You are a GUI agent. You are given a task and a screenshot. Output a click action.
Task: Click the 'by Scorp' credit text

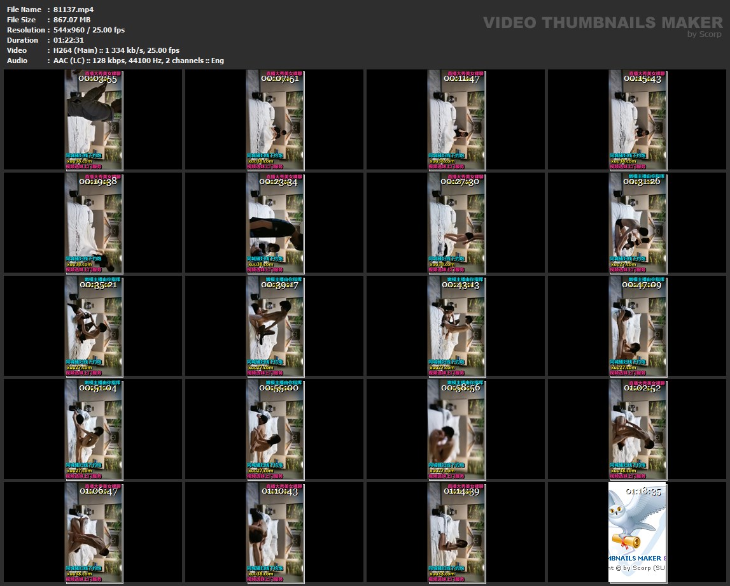coord(705,34)
